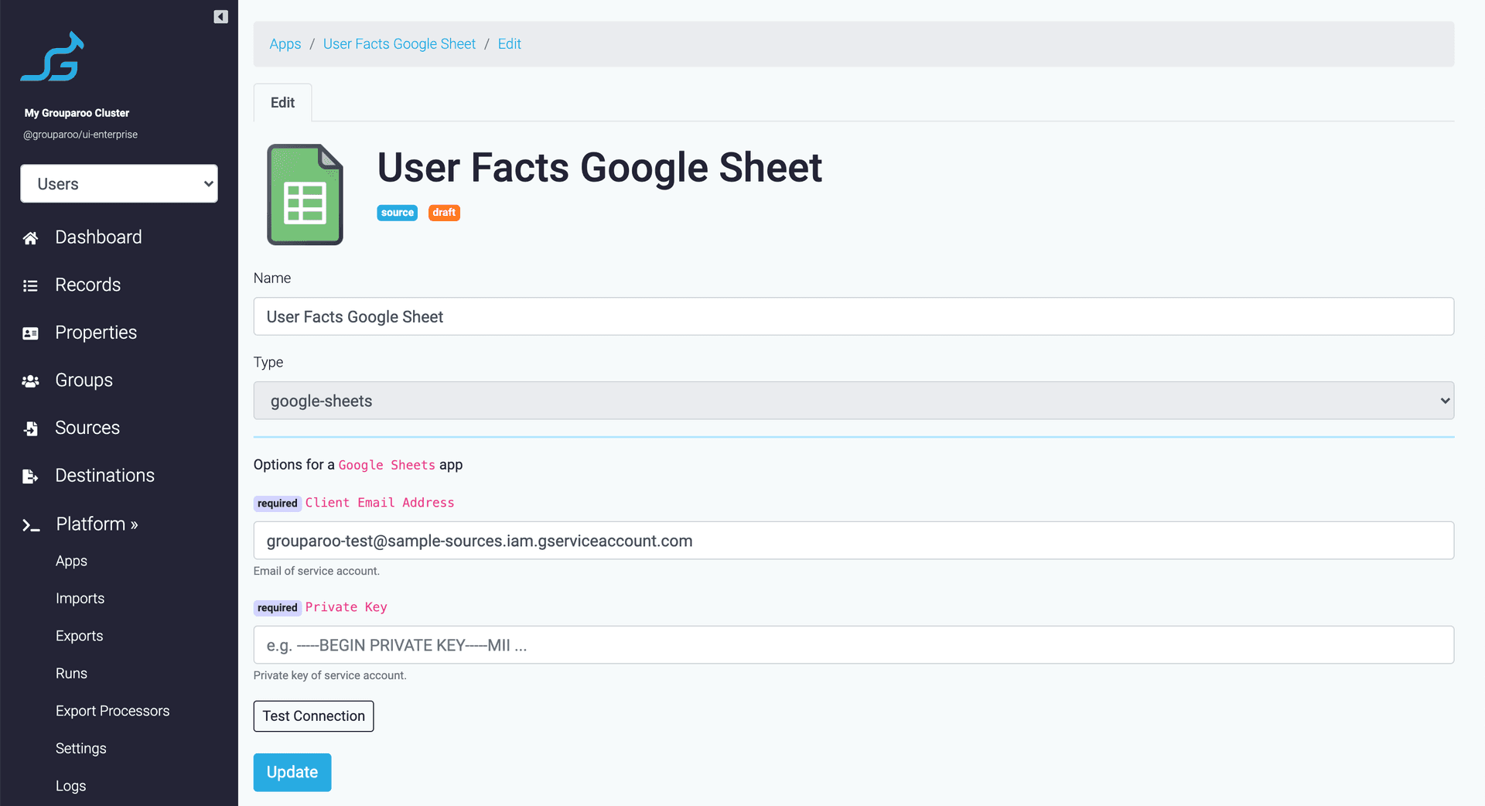Click the 'Email of service account.' hint
This screenshot has width=1485, height=806.
[x=316, y=571]
